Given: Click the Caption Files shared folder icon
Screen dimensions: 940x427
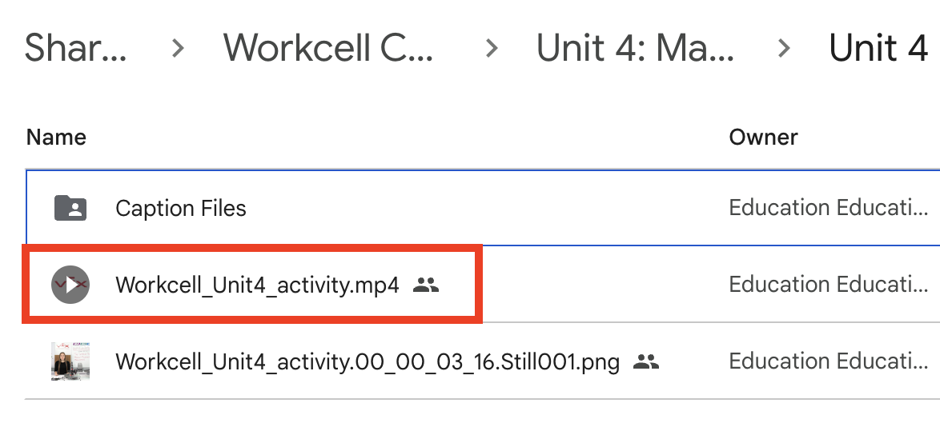Looking at the screenshot, I should click(x=70, y=209).
